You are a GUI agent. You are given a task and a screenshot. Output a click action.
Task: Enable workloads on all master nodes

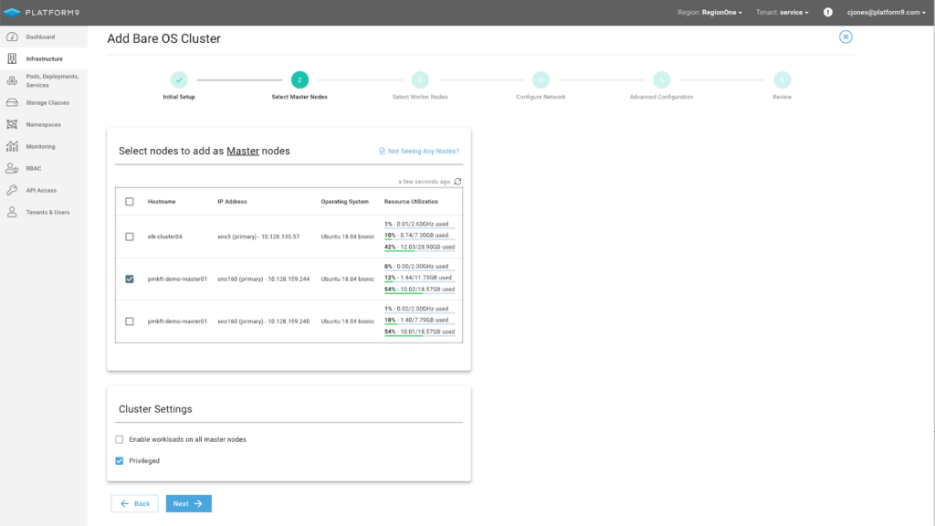pos(120,439)
